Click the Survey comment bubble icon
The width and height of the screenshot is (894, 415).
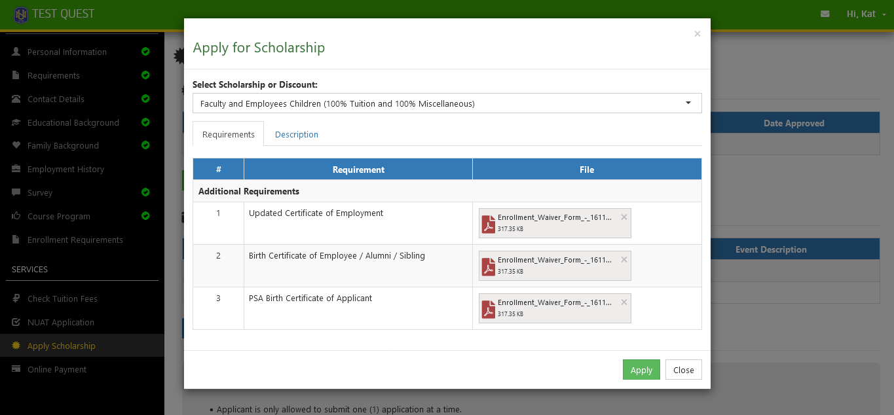click(x=16, y=192)
